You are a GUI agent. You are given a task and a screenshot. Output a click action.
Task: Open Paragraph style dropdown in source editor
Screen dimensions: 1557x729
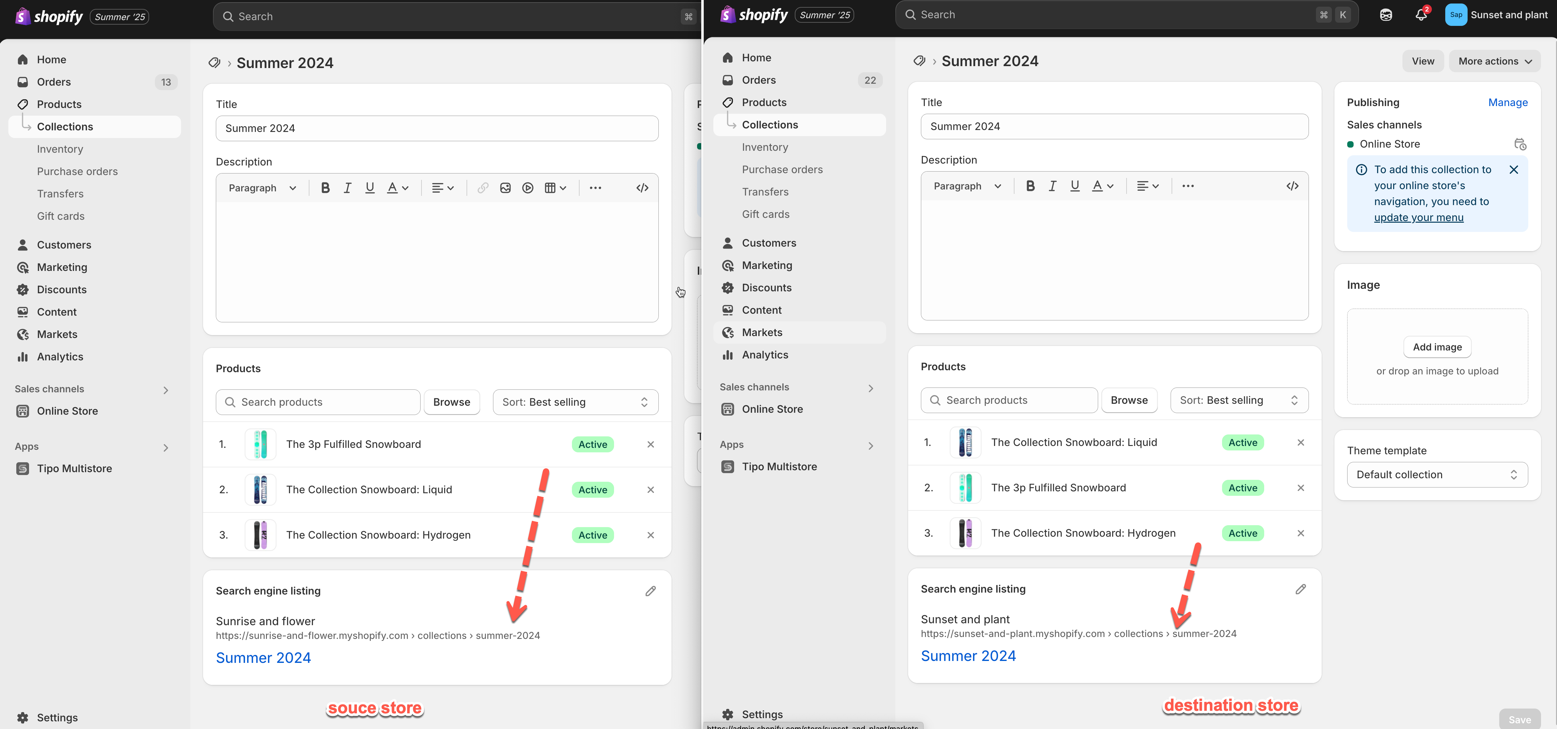262,188
